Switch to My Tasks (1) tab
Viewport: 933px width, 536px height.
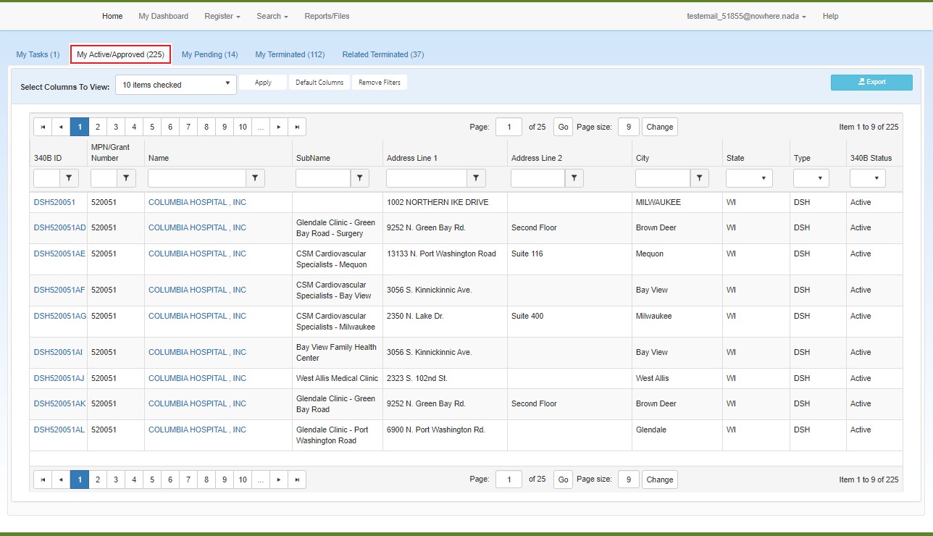[x=38, y=54]
